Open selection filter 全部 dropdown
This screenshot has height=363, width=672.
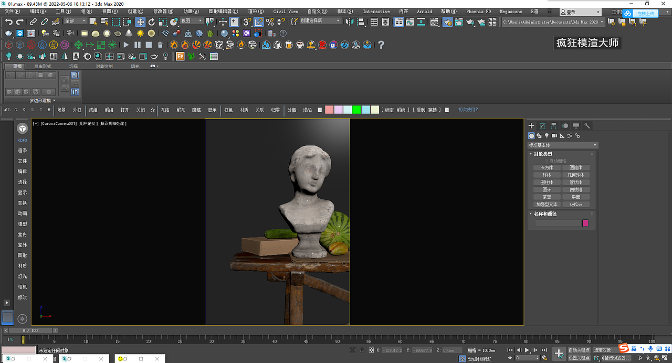point(75,21)
